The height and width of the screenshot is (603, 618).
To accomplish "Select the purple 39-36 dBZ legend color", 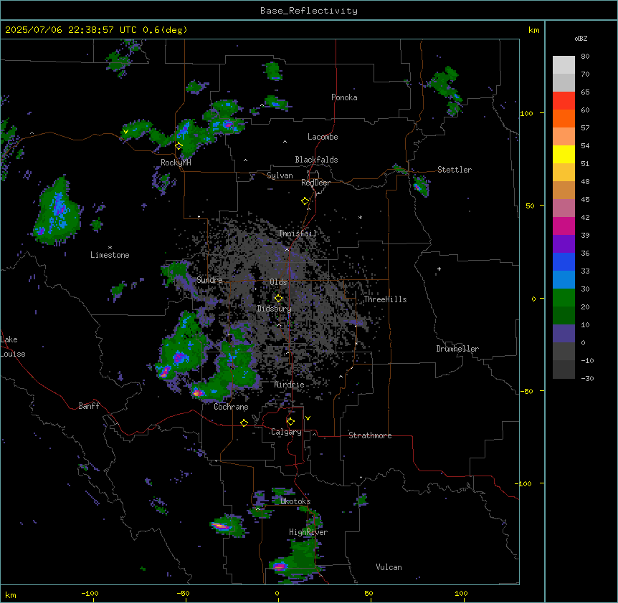I will 564,244.
